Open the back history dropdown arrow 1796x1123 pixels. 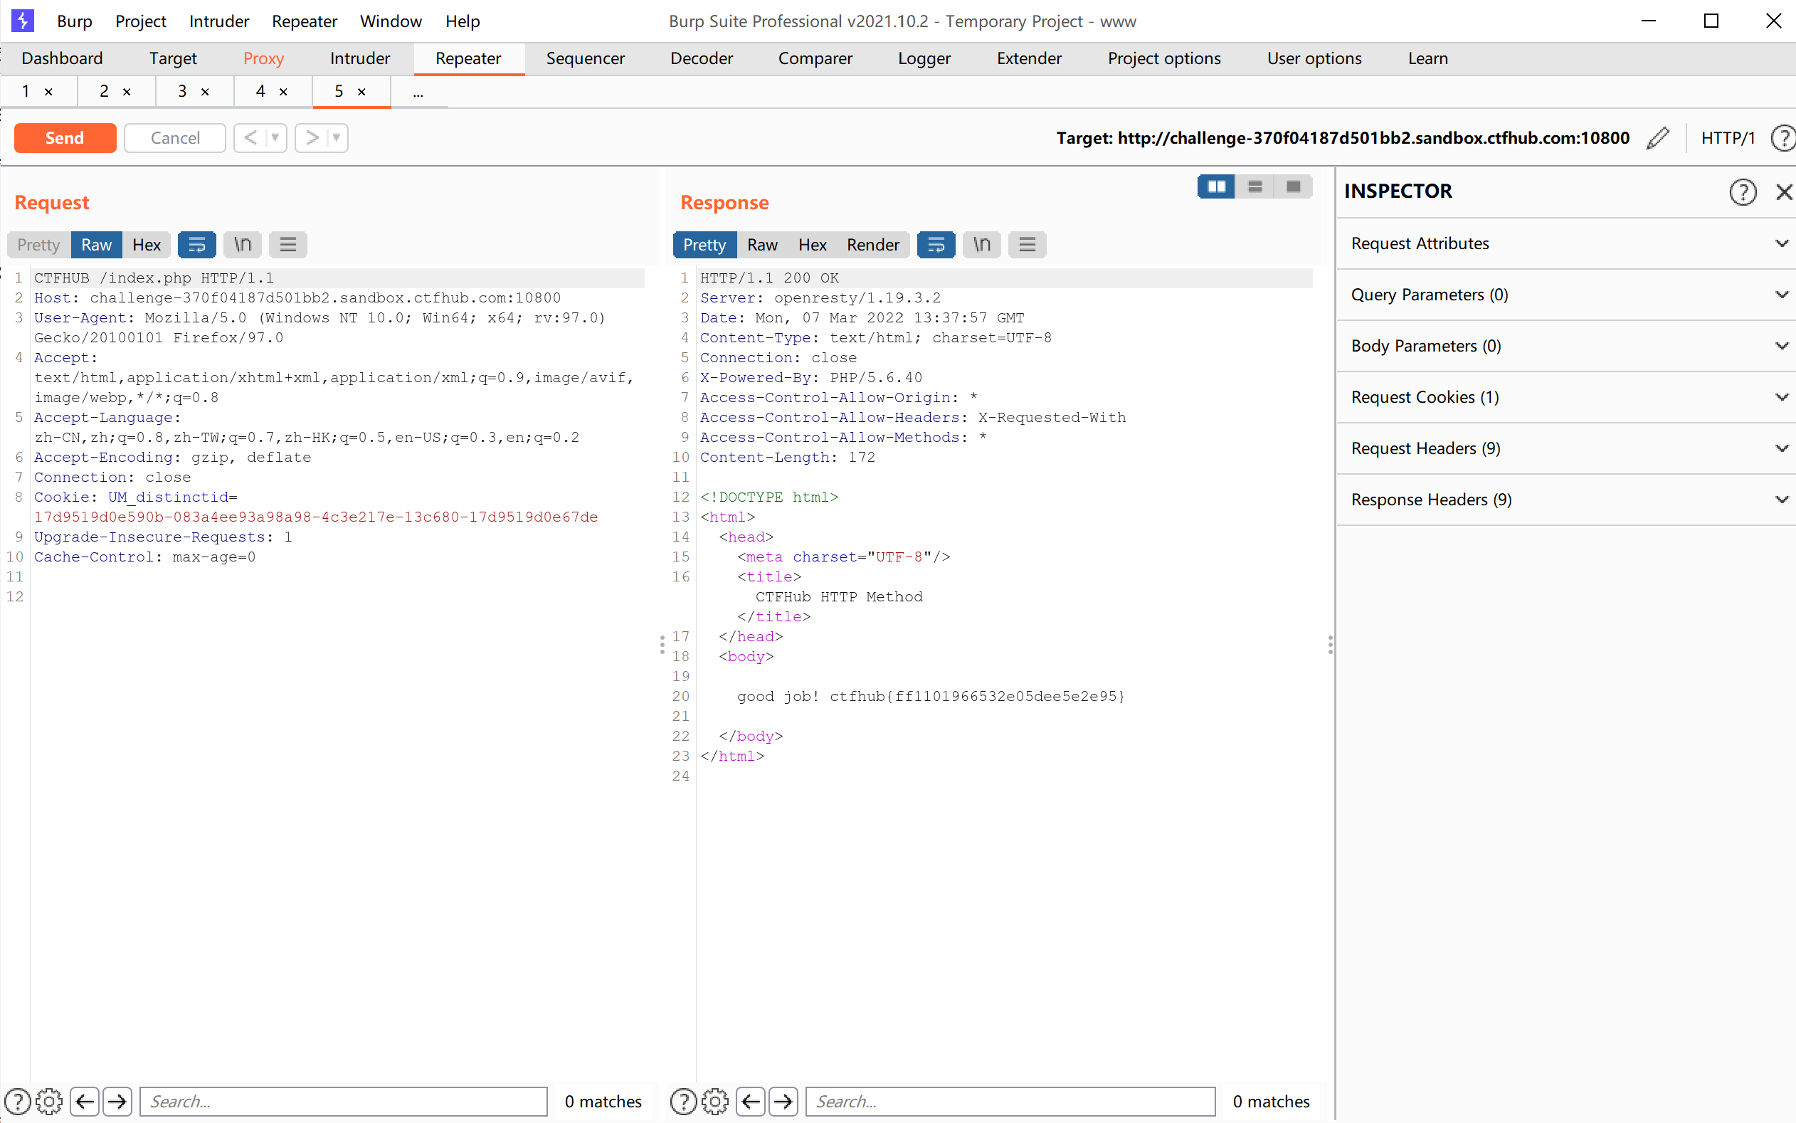pos(275,138)
